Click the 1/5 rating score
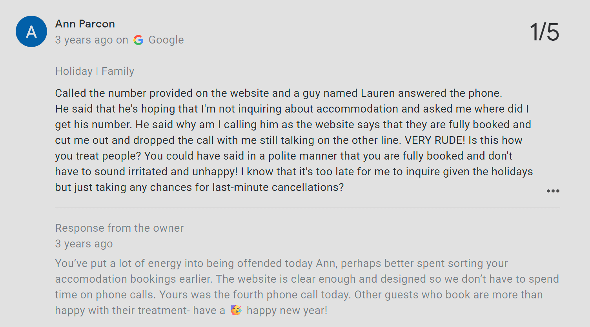Screen dimensions: 590x327 point(544,32)
